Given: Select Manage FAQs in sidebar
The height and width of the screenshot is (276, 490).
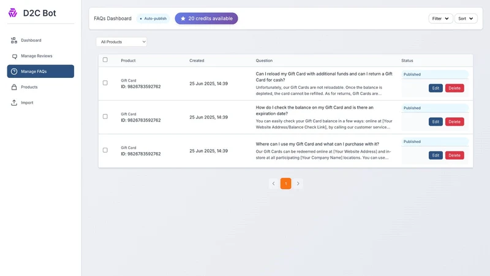Looking at the screenshot, I should point(40,71).
